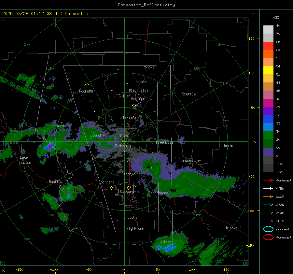Image resolution: width=293 pixels, height=274 pixels.
Task: Click the HighRiver label
Action: 135,229
